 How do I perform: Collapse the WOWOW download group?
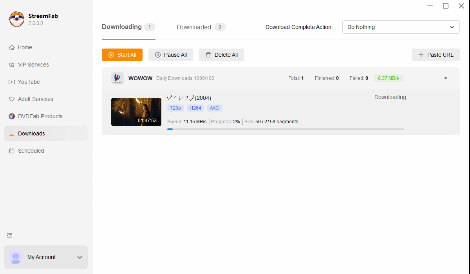(445, 78)
